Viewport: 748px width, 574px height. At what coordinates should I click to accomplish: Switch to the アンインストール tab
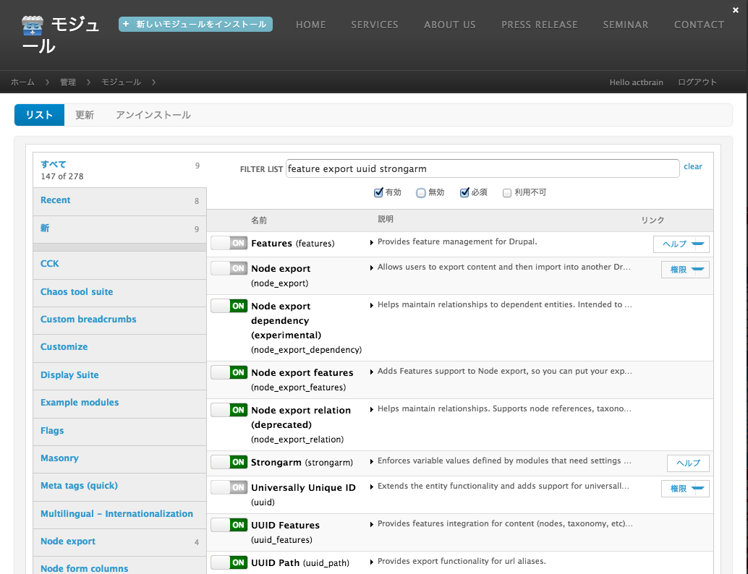(153, 115)
